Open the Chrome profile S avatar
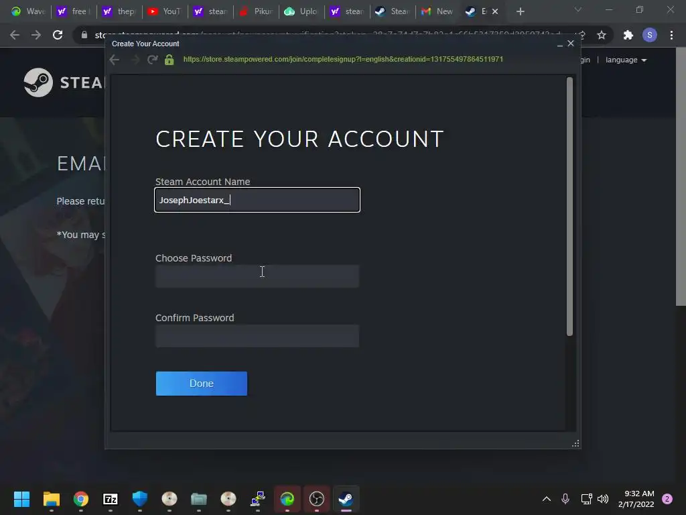This screenshot has width=686, height=515. pyautogui.click(x=650, y=35)
